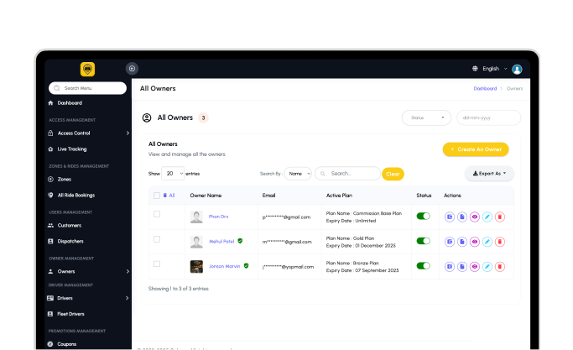The image size is (573, 350).
Task: Toggle status switch for Phon Drv
Action: pos(423,217)
